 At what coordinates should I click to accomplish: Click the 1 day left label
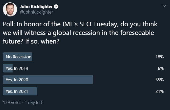[x=33, y=102]
